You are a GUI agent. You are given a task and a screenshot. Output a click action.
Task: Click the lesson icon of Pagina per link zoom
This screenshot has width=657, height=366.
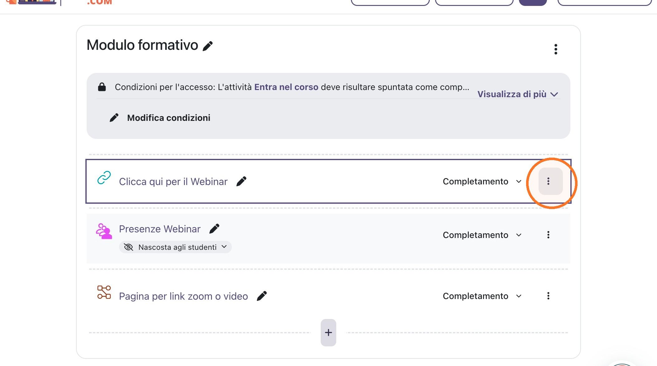(104, 292)
